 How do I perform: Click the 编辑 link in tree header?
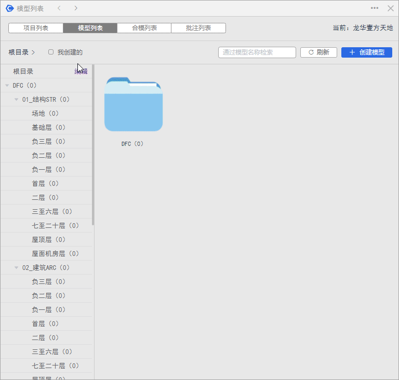(81, 71)
